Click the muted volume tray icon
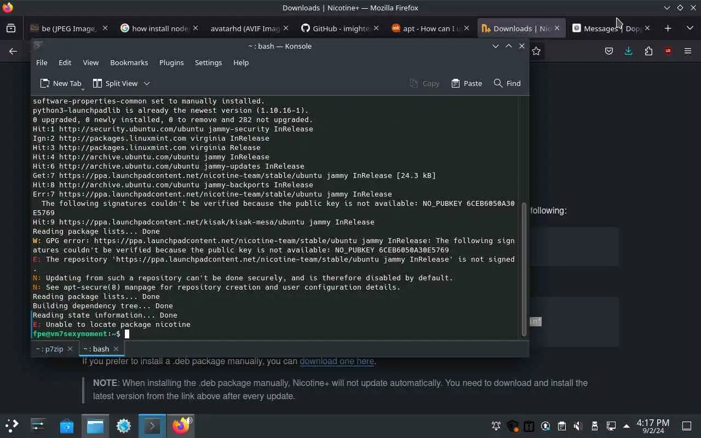The image size is (701, 438). point(578,426)
